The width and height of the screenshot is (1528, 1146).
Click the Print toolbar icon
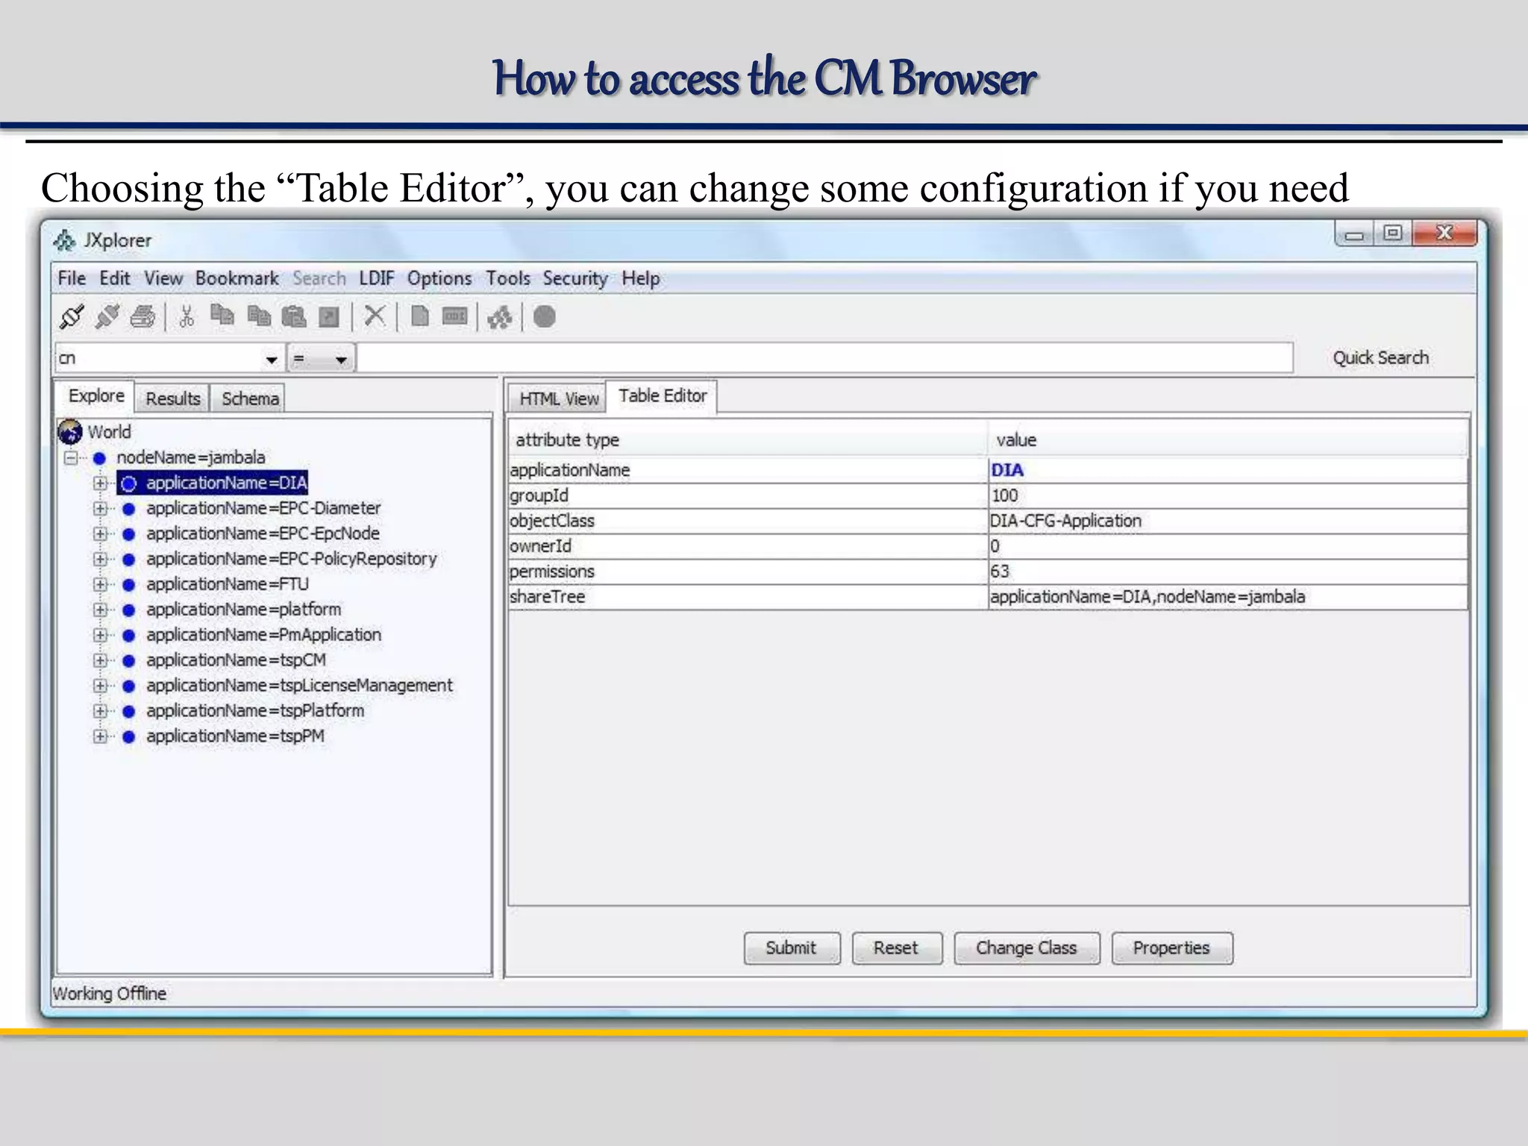(x=143, y=317)
